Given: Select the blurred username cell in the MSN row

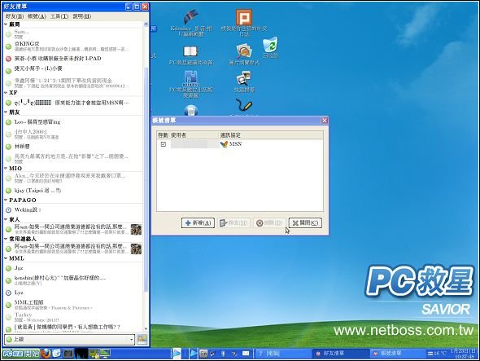Looking at the screenshot, I should pos(194,144).
